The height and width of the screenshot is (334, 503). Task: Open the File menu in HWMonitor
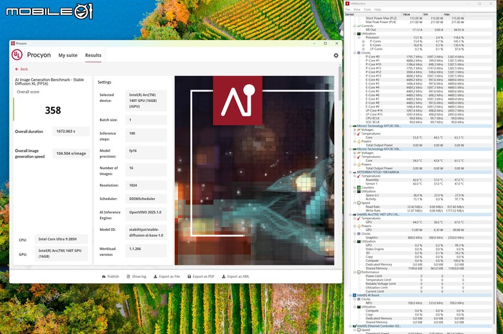348,10
